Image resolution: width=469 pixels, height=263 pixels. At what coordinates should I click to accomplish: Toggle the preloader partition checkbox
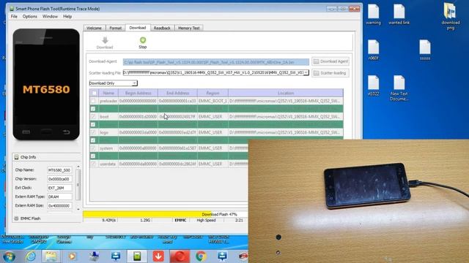point(93,101)
